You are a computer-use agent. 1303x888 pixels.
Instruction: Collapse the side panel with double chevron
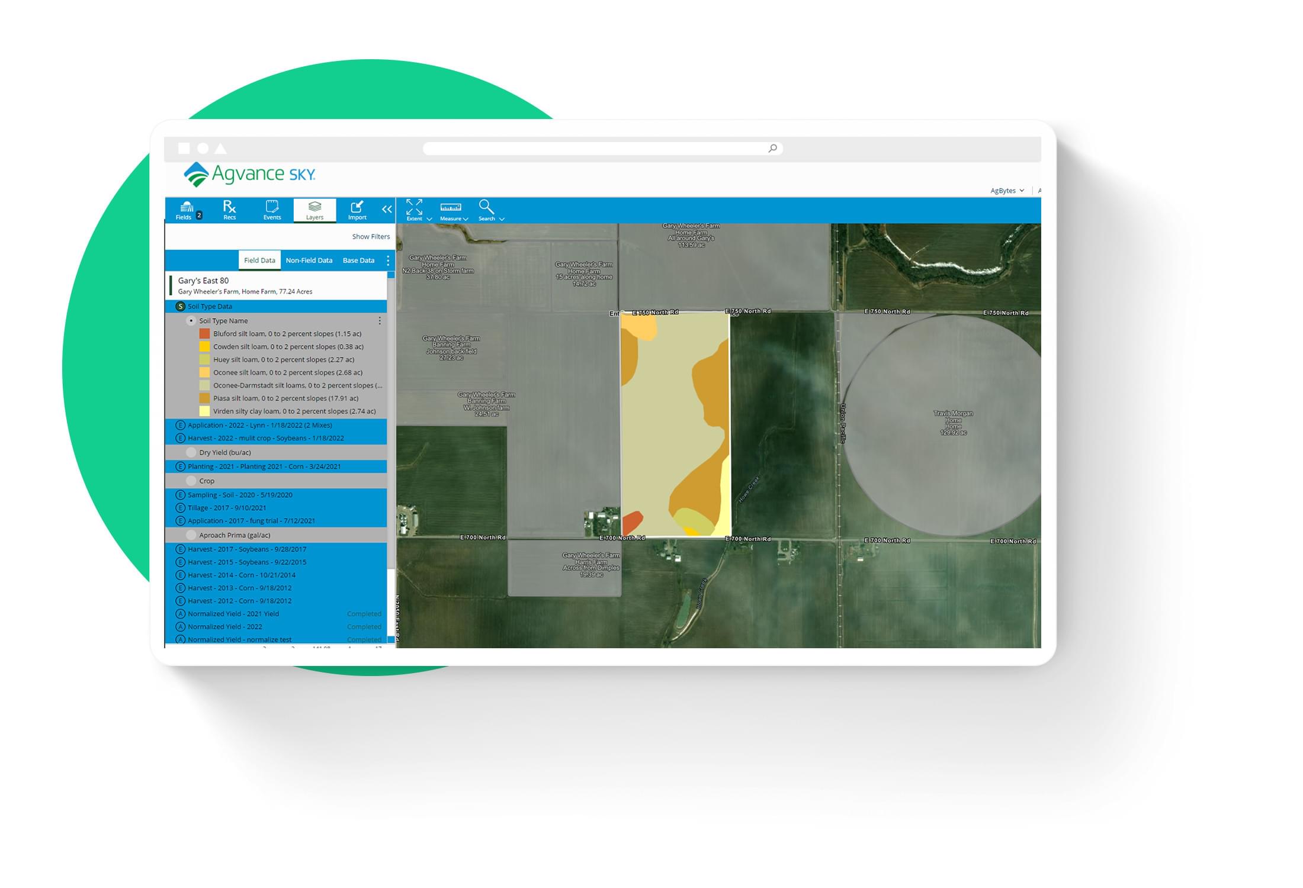pos(387,209)
